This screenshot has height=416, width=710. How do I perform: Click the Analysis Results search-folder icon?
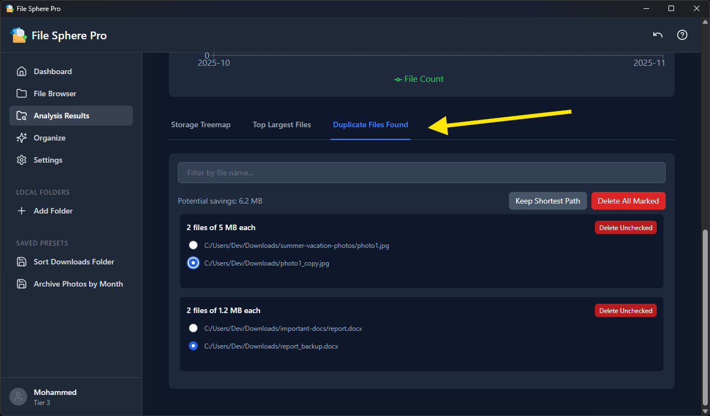(22, 116)
